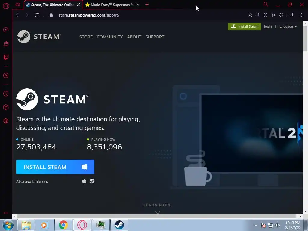The image size is (308, 231).
Task: Click green Install Steam header button
Action: 244,26
